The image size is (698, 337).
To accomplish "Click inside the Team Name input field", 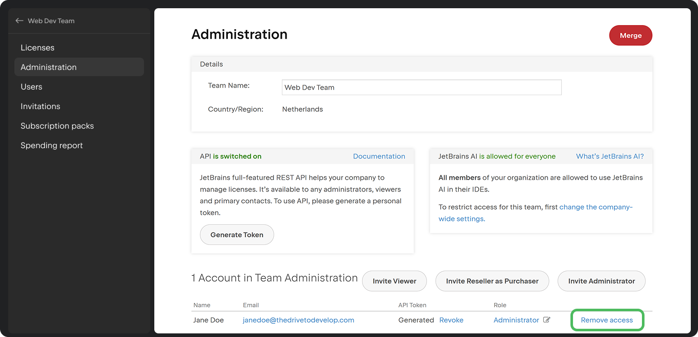I will [421, 87].
